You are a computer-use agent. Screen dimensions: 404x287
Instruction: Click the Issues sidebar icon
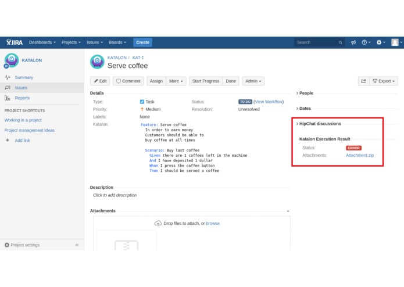click(8, 88)
